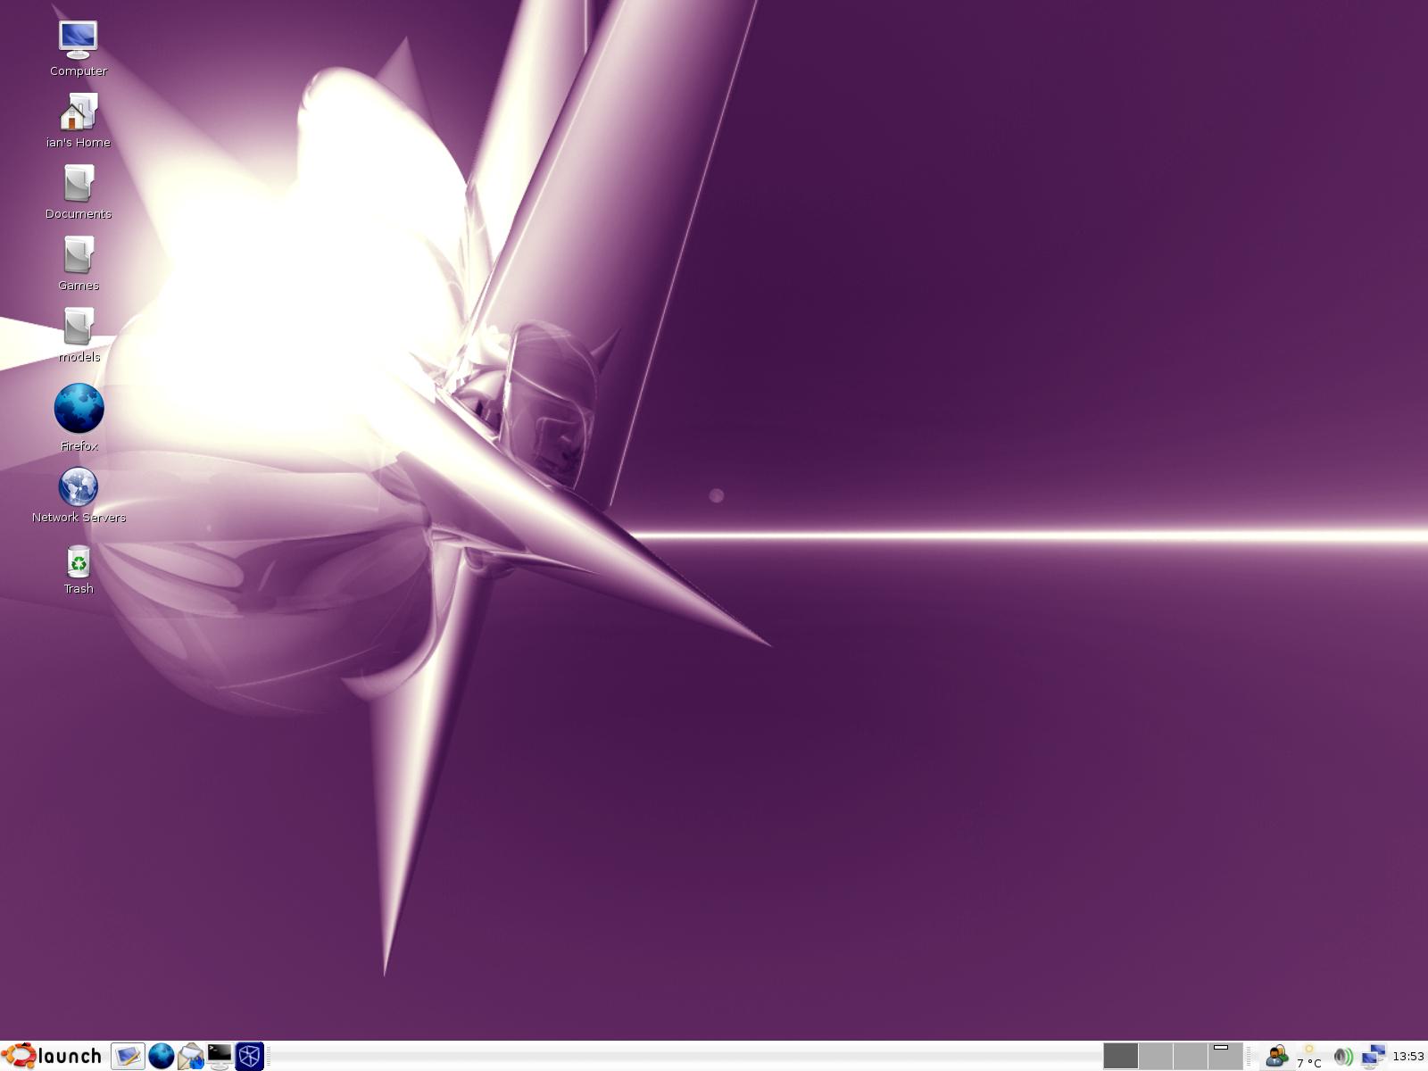Show the 7 °C weather applet
Screen dimensions: 1428x1071
tap(1309, 1057)
